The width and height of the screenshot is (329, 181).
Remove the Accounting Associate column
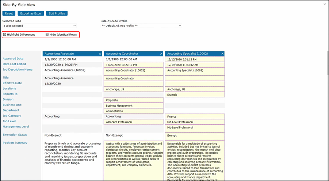tap(100, 54)
